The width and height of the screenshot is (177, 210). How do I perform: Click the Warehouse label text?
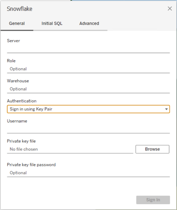click(x=18, y=81)
